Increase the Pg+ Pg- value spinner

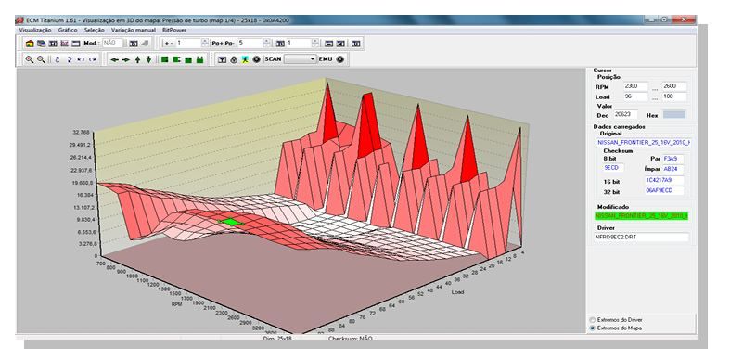pyautogui.click(x=266, y=41)
